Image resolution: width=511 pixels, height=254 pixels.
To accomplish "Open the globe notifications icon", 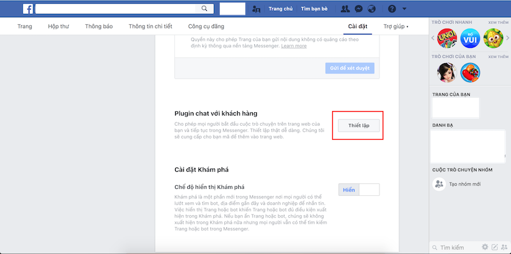I will coord(372,9).
